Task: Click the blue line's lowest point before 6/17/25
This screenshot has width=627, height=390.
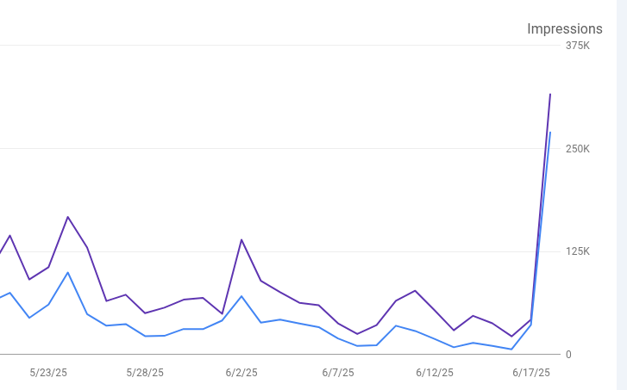Action: [x=511, y=350]
